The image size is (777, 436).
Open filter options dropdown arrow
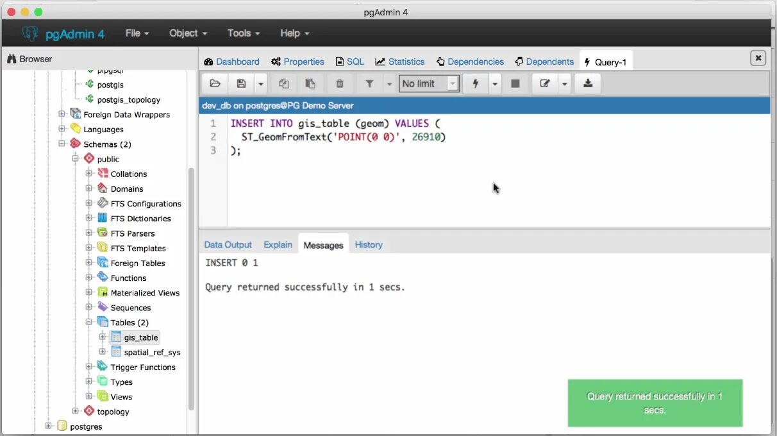tap(389, 83)
